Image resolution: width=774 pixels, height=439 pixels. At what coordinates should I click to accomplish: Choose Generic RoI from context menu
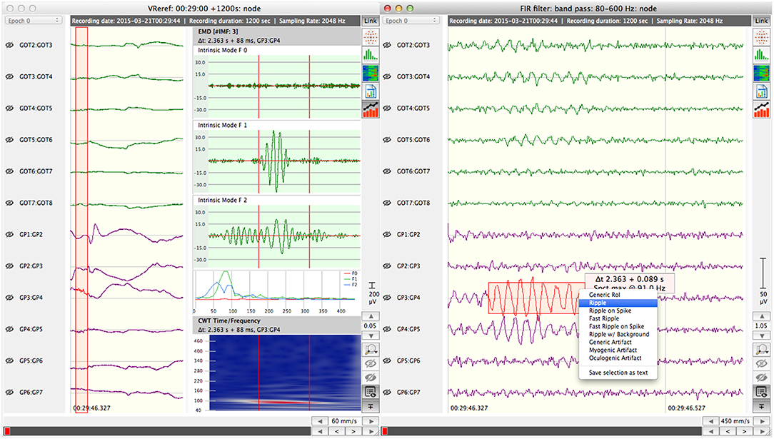(618, 295)
